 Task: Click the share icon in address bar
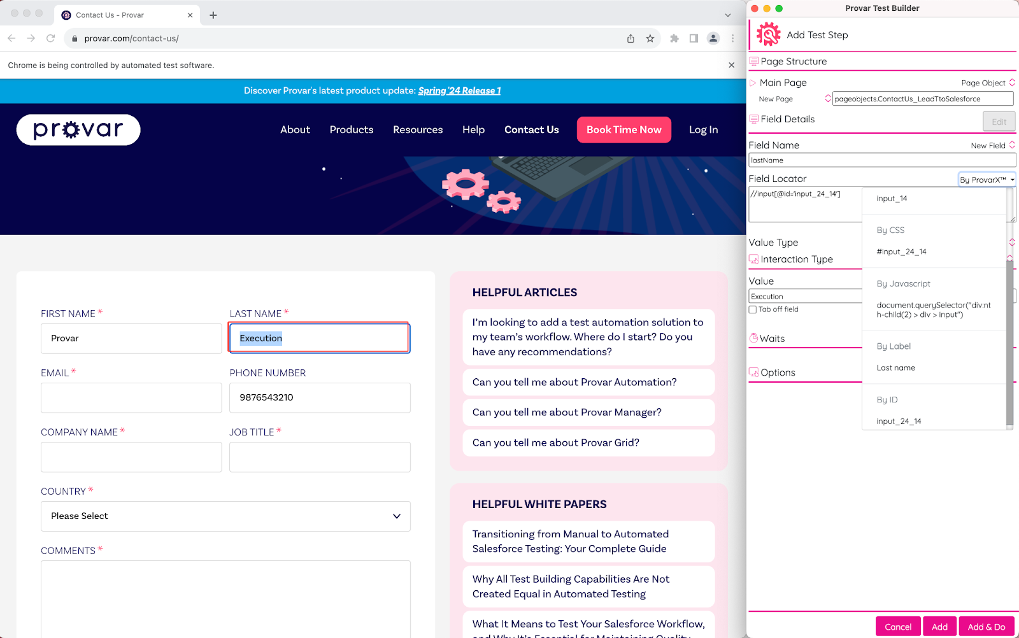coord(631,38)
